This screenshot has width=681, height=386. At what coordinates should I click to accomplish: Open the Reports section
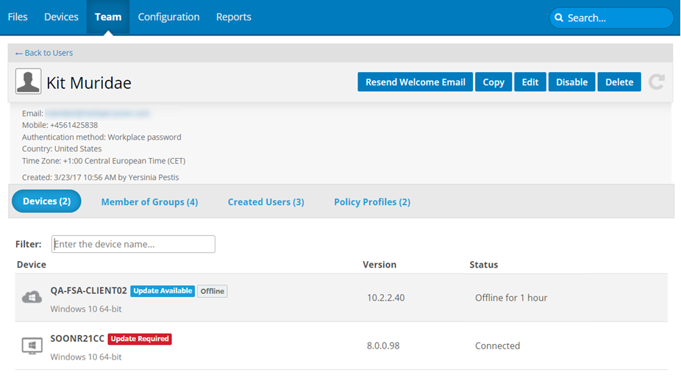(x=233, y=17)
